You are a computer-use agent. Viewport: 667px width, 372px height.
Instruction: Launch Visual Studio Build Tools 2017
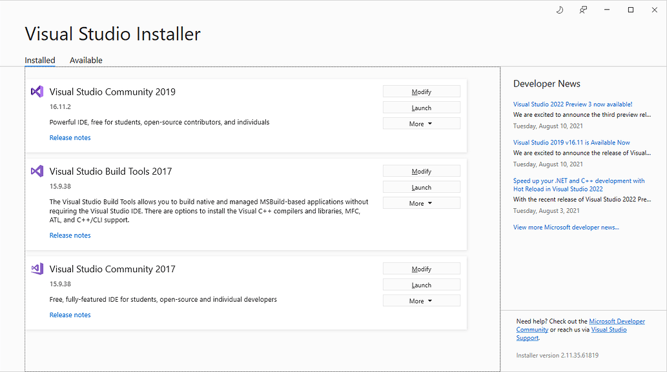click(422, 187)
